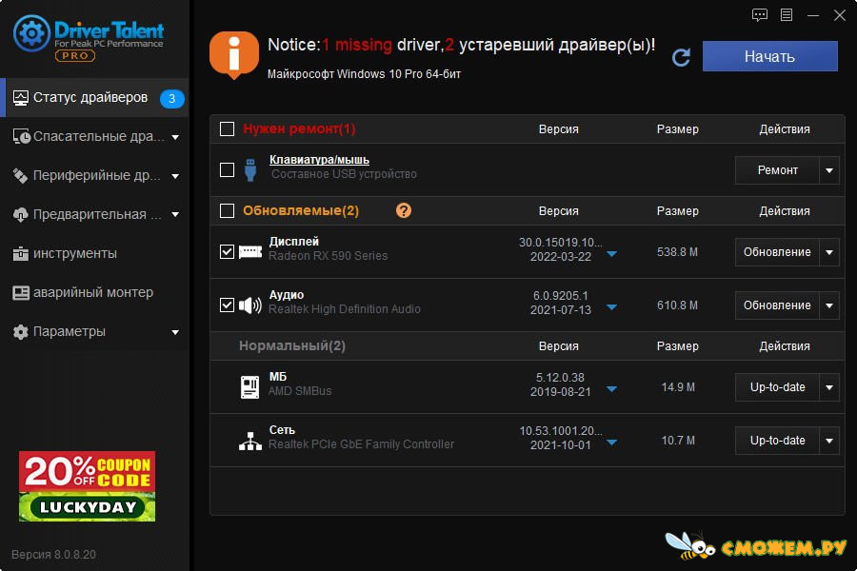Open the Периферийные драйверы sidebar section

[94, 175]
